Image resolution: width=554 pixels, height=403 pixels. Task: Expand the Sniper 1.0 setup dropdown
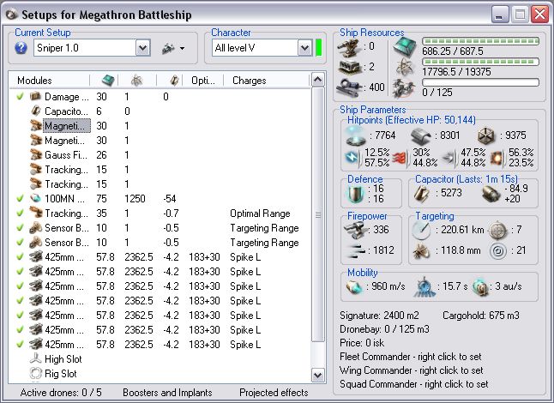click(143, 48)
